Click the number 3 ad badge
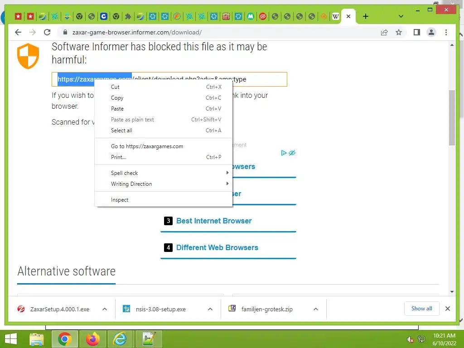 (168, 221)
